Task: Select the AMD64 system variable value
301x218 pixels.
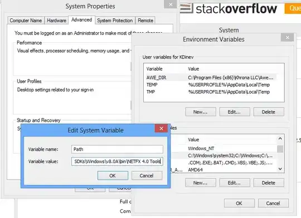Action: (x=195, y=170)
